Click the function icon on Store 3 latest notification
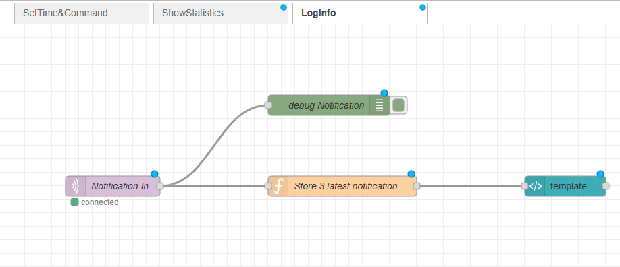 tap(278, 186)
